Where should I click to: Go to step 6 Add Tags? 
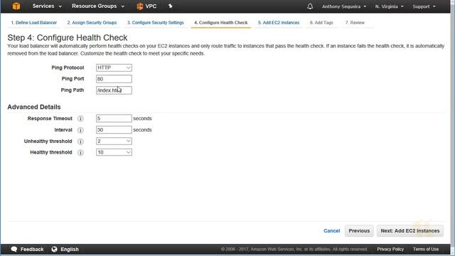[x=321, y=23]
